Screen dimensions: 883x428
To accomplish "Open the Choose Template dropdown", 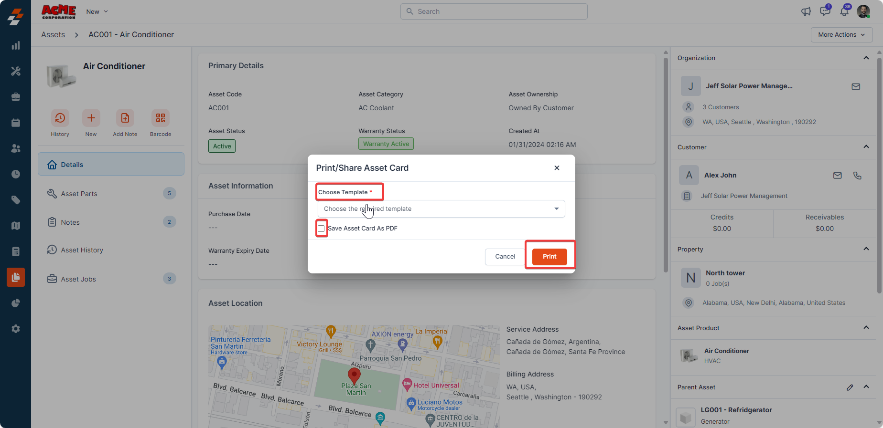I will [441, 209].
